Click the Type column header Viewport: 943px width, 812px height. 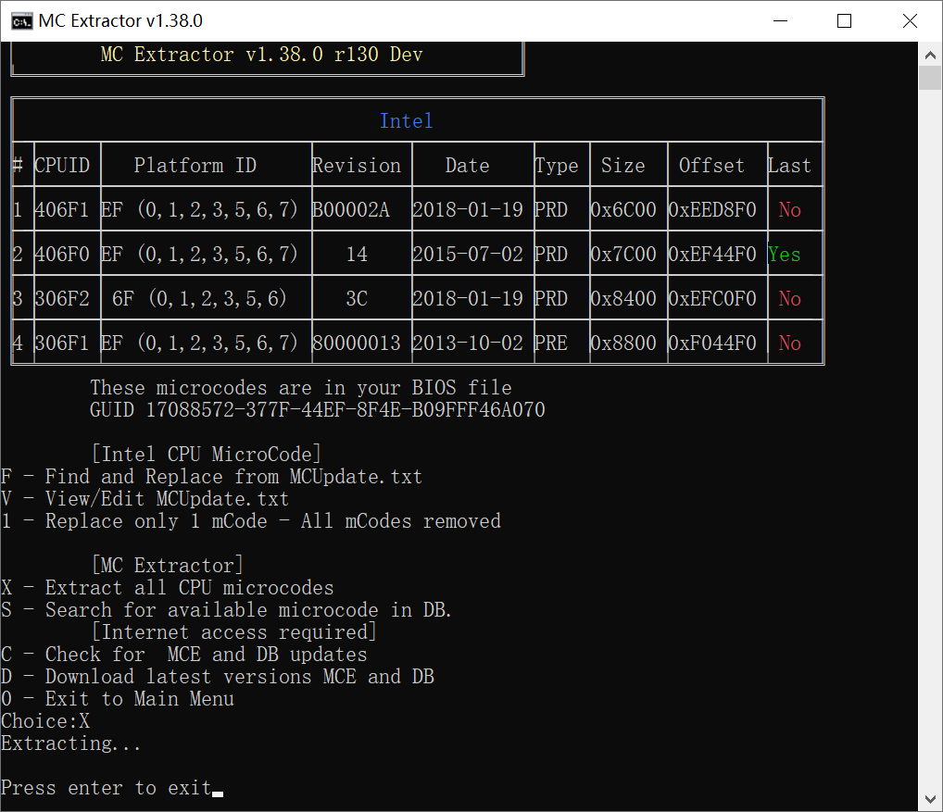point(557,166)
